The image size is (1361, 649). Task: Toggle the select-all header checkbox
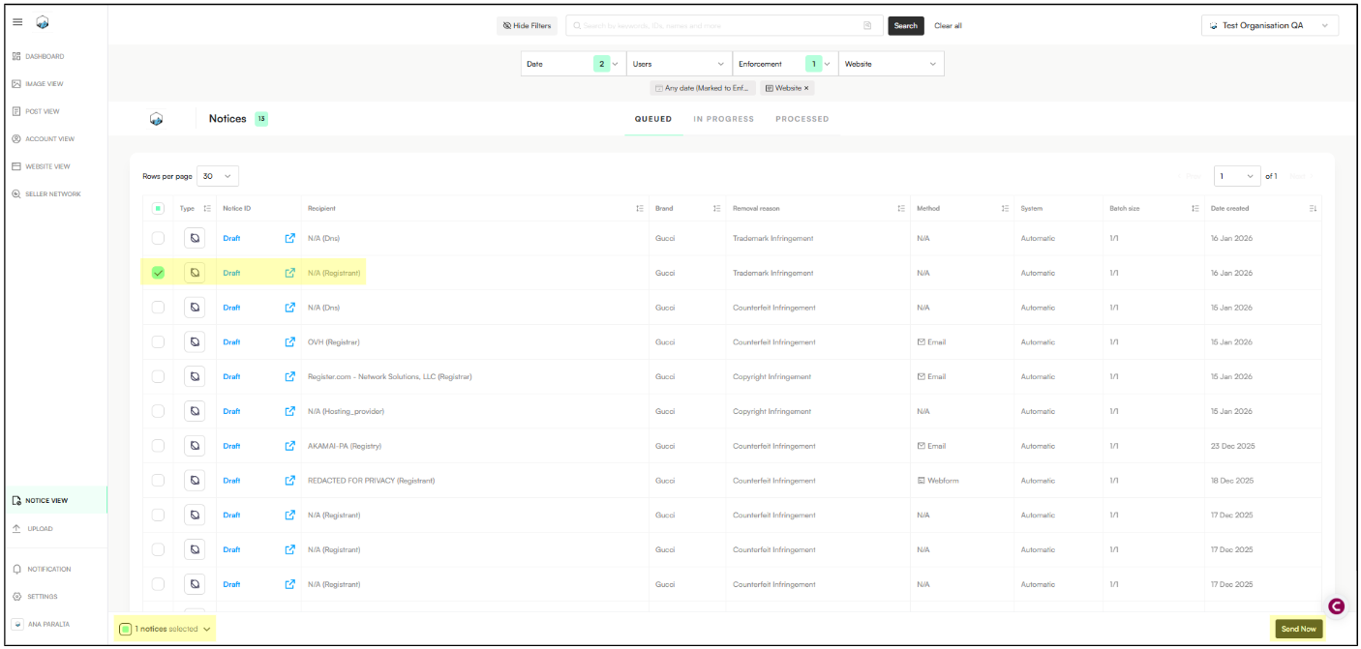point(158,208)
